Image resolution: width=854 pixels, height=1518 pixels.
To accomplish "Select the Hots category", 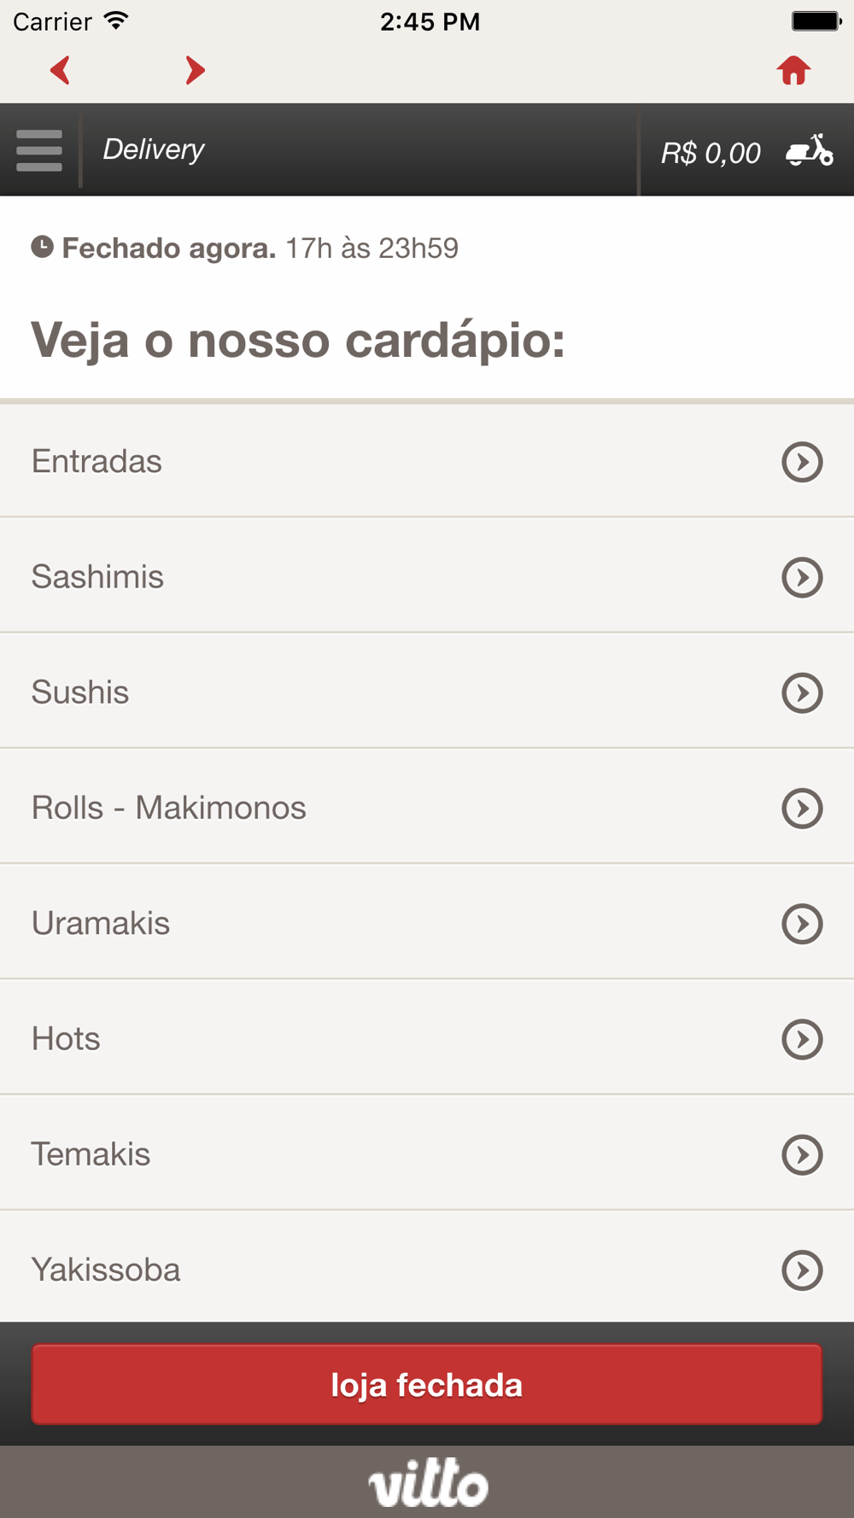I will tap(66, 1039).
